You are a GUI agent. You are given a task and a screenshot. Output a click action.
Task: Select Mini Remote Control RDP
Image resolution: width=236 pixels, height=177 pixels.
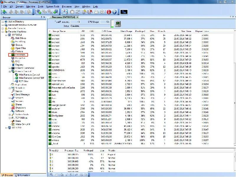pos(32,78)
